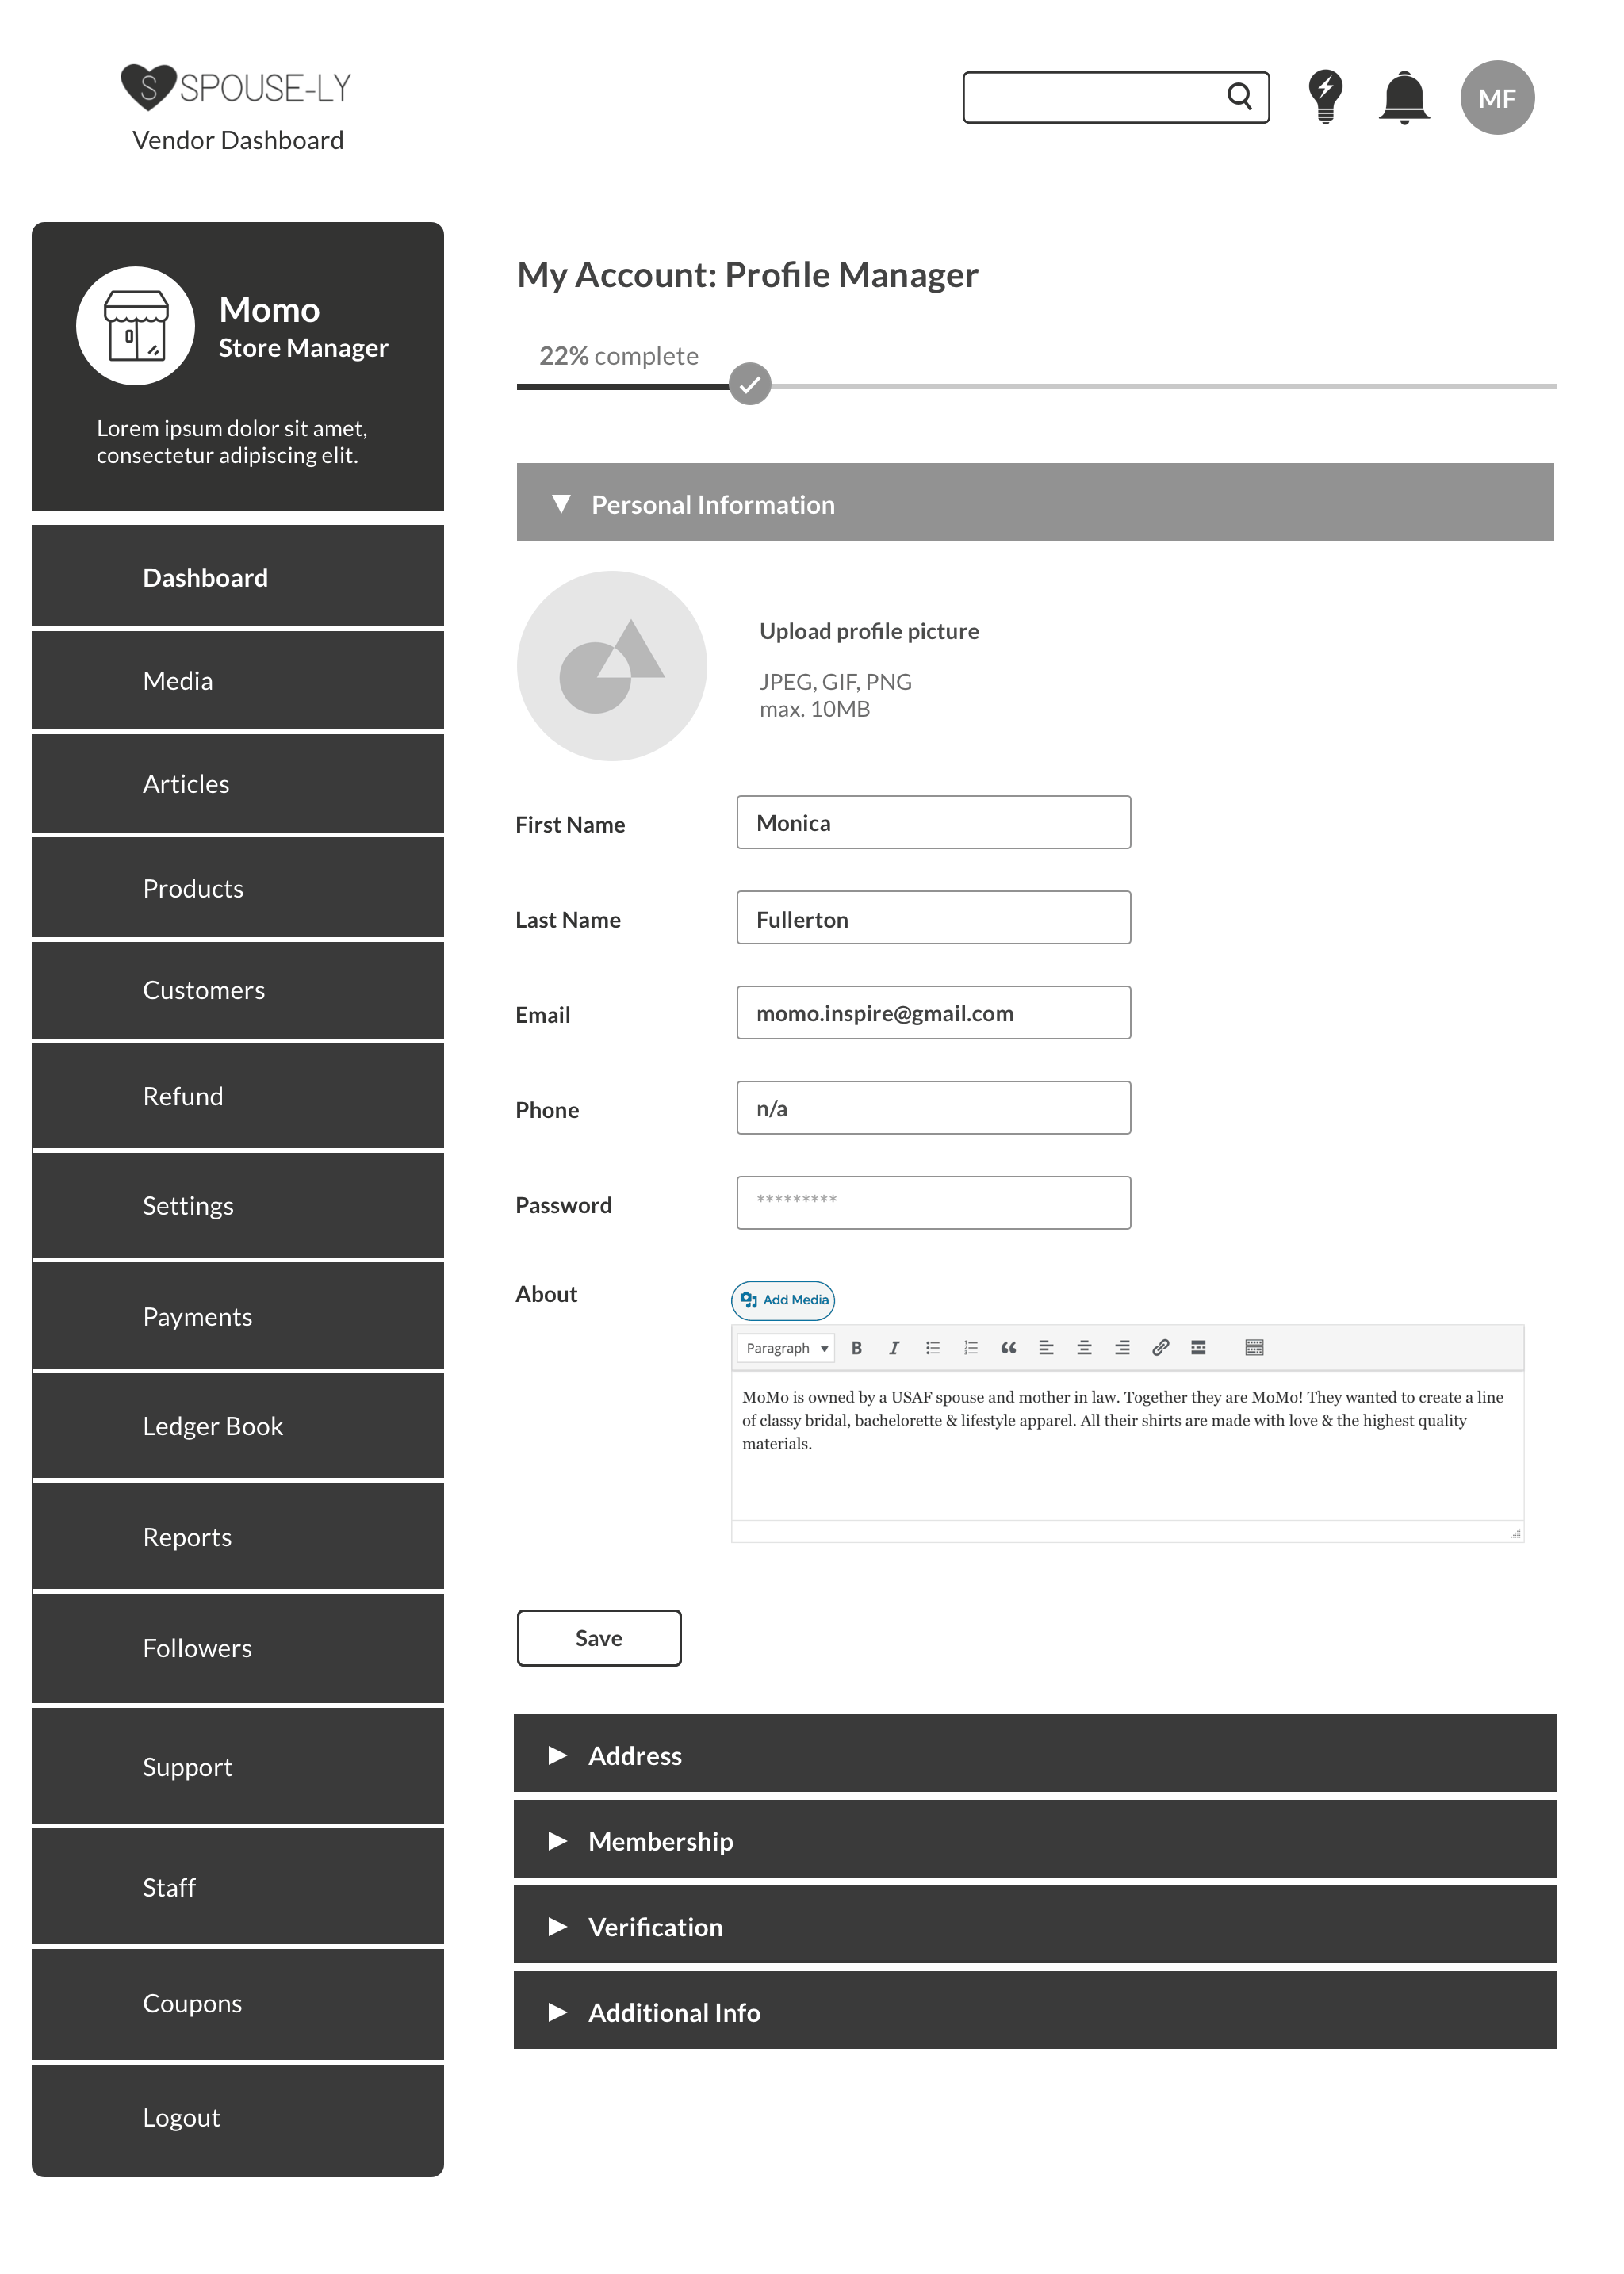Open notifications bell
The height and width of the screenshot is (2274, 1624).
coord(1404,98)
